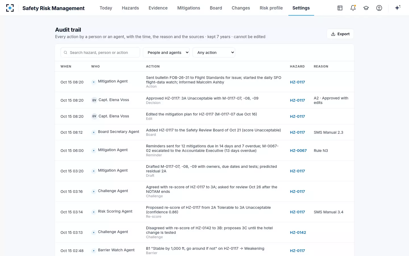
Task: Export the audit trail
Action: click(x=340, y=34)
